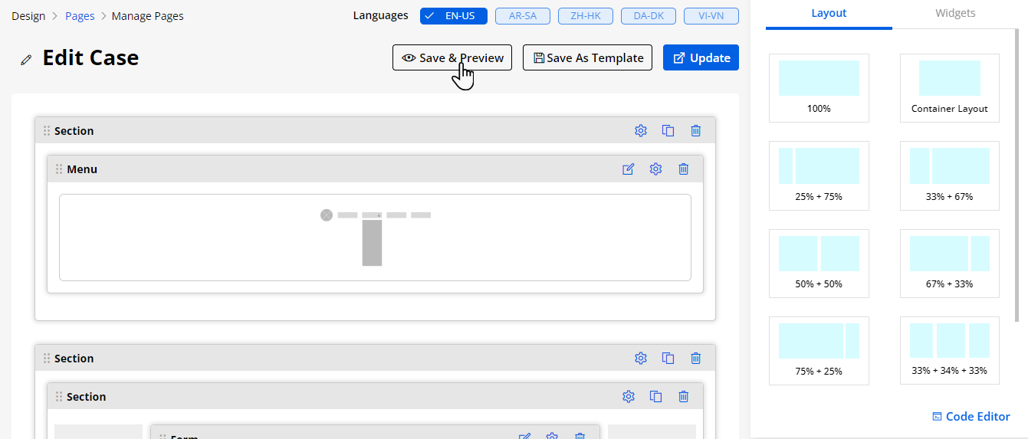Edit the Menu widget
Viewport: 1028px width, 439px height.
(x=629, y=169)
